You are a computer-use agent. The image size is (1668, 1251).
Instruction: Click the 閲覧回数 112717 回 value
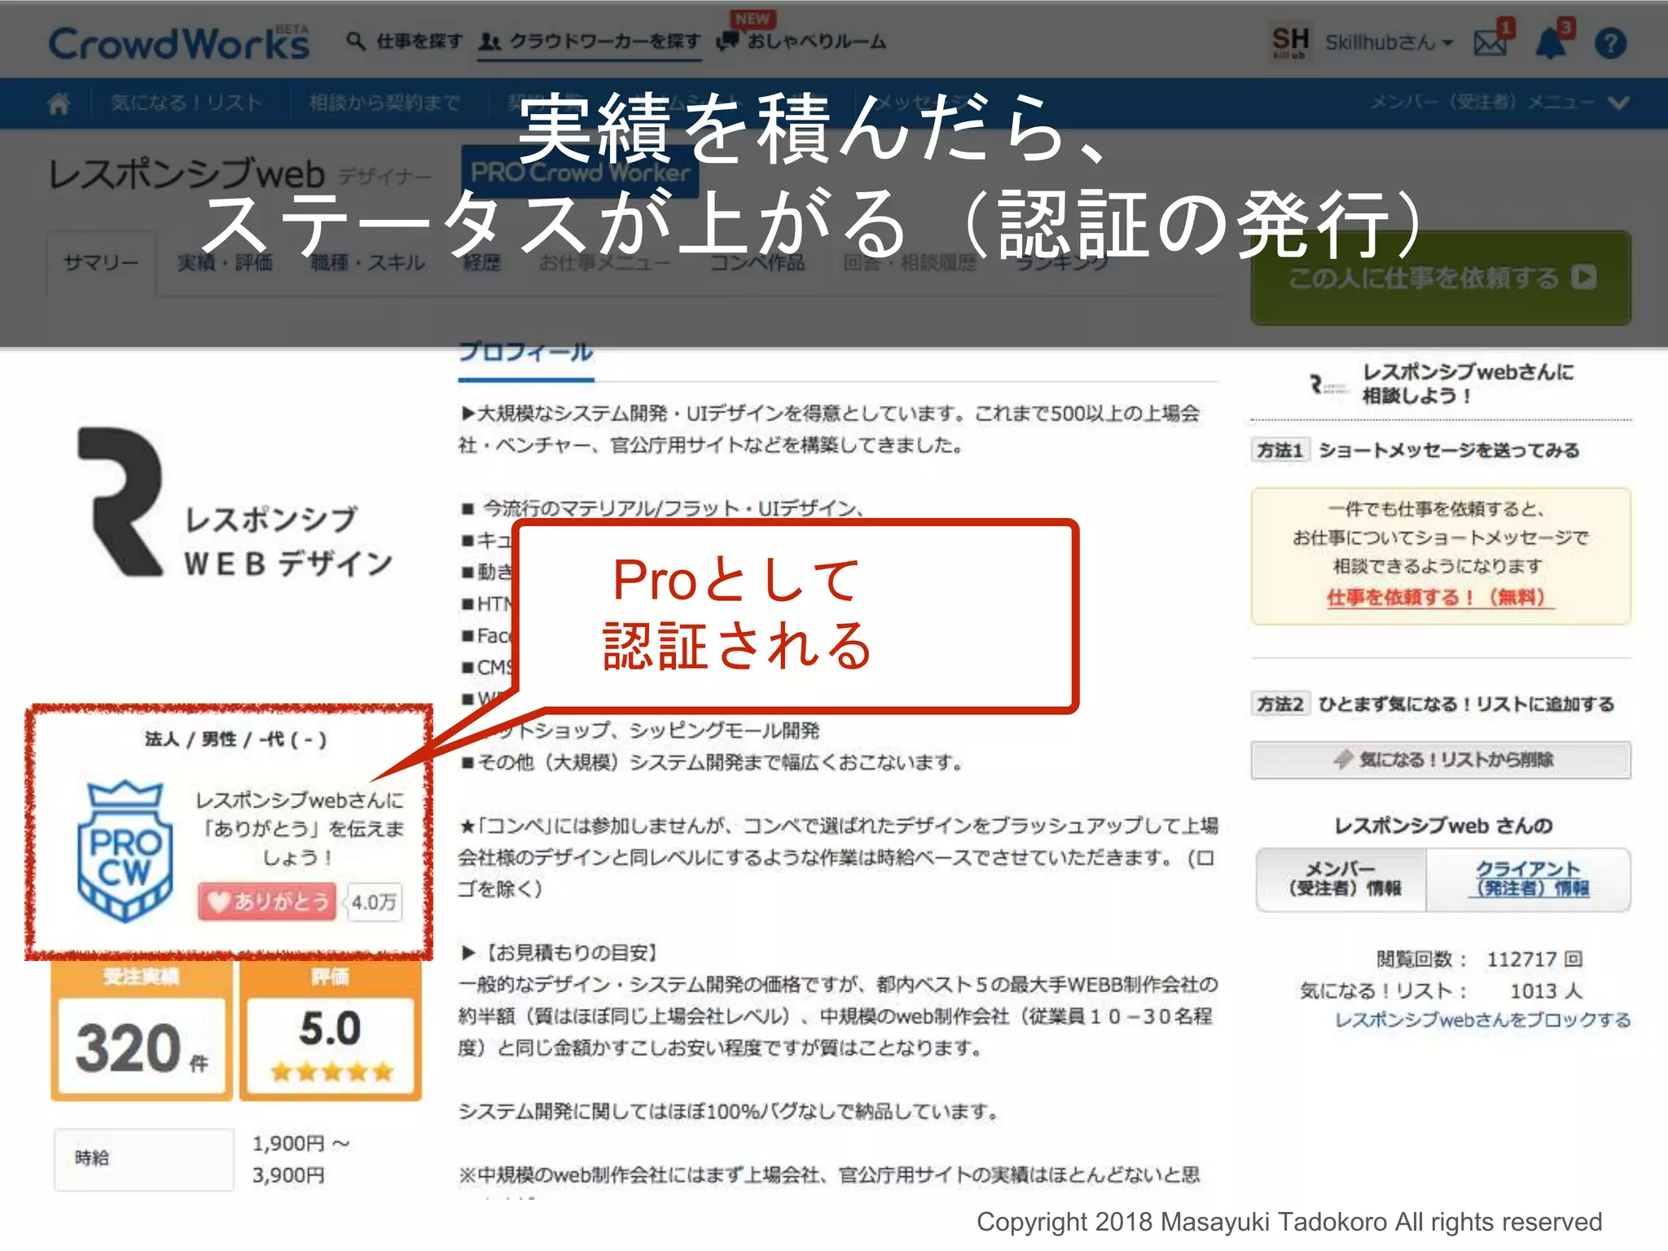pyautogui.click(x=1534, y=959)
